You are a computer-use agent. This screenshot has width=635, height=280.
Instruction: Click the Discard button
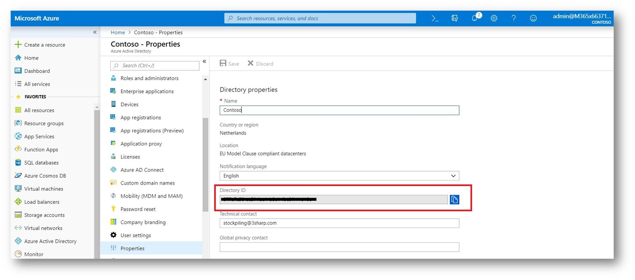(260, 63)
